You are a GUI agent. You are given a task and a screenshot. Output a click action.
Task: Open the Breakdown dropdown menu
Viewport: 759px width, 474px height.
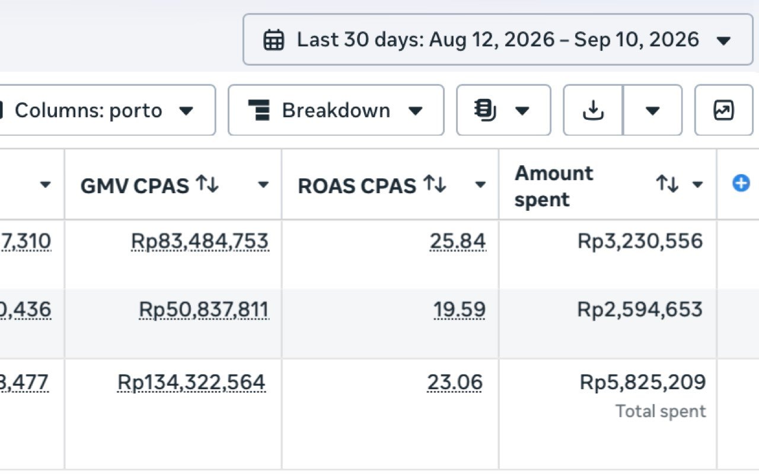coord(336,110)
